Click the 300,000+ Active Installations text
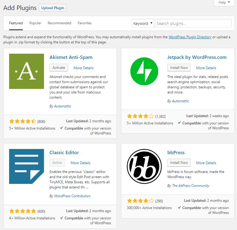Image resolution: width=237 pixels, height=230 pixels. (x=149, y=208)
